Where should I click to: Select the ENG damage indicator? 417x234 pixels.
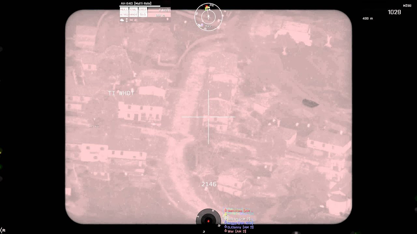click(134, 10)
